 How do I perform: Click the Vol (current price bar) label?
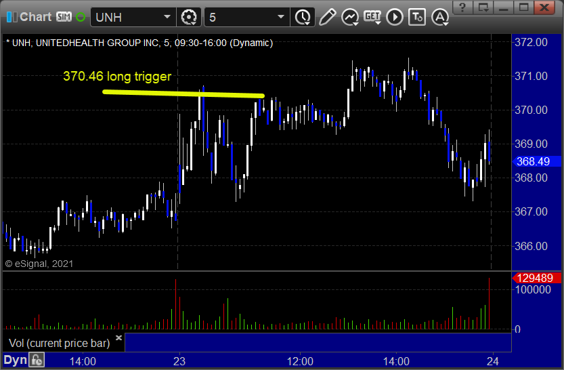pyautogui.click(x=60, y=343)
